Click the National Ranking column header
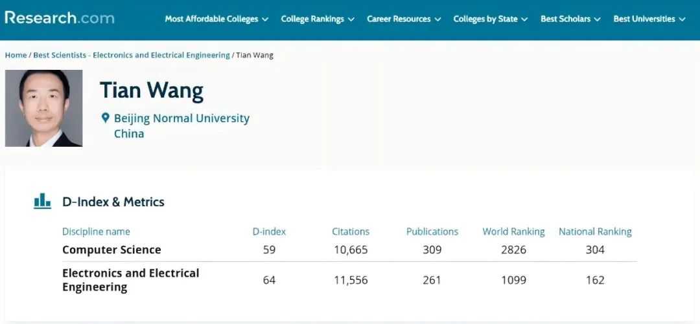The width and height of the screenshot is (700, 324). [595, 232]
